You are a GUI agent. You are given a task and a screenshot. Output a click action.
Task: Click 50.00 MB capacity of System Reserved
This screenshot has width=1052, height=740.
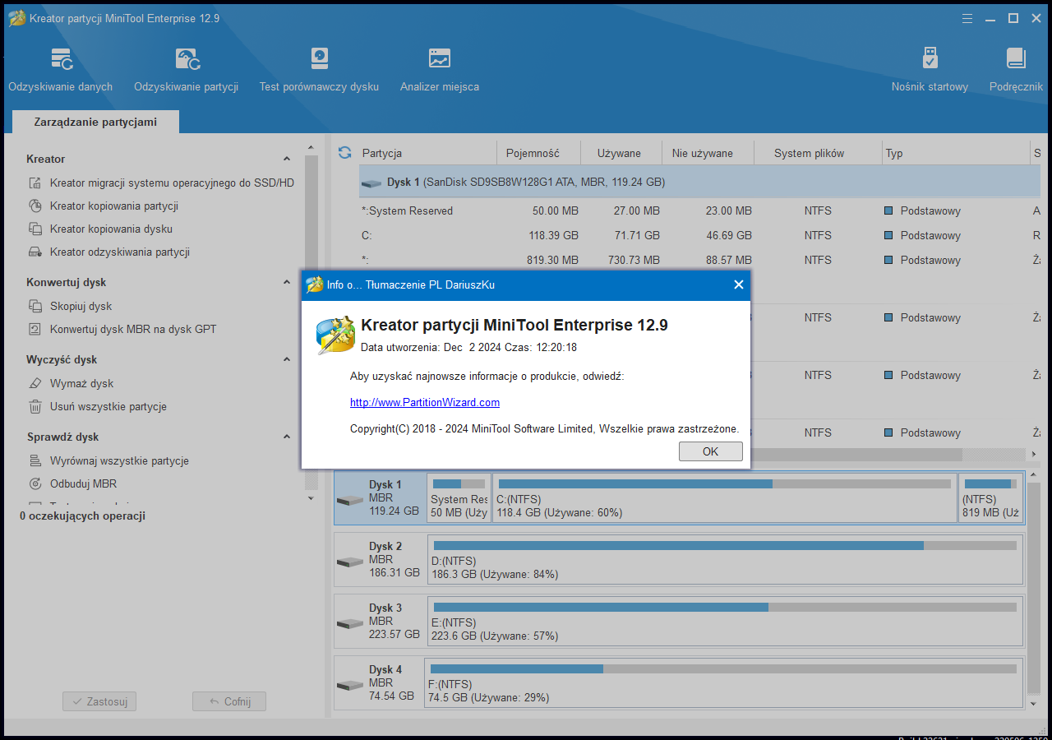pos(556,211)
